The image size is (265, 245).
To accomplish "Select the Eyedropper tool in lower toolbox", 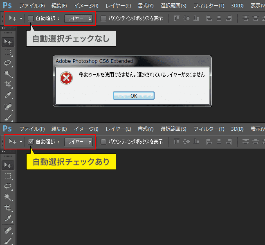I will (x=8, y=219).
